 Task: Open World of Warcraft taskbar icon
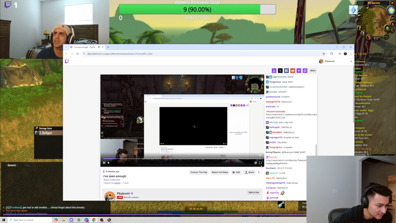point(109,220)
